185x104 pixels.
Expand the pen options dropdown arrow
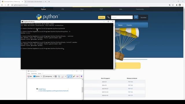[x=71, y=77]
